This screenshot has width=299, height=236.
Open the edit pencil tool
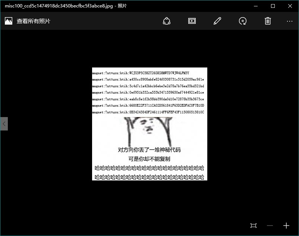(217, 21)
